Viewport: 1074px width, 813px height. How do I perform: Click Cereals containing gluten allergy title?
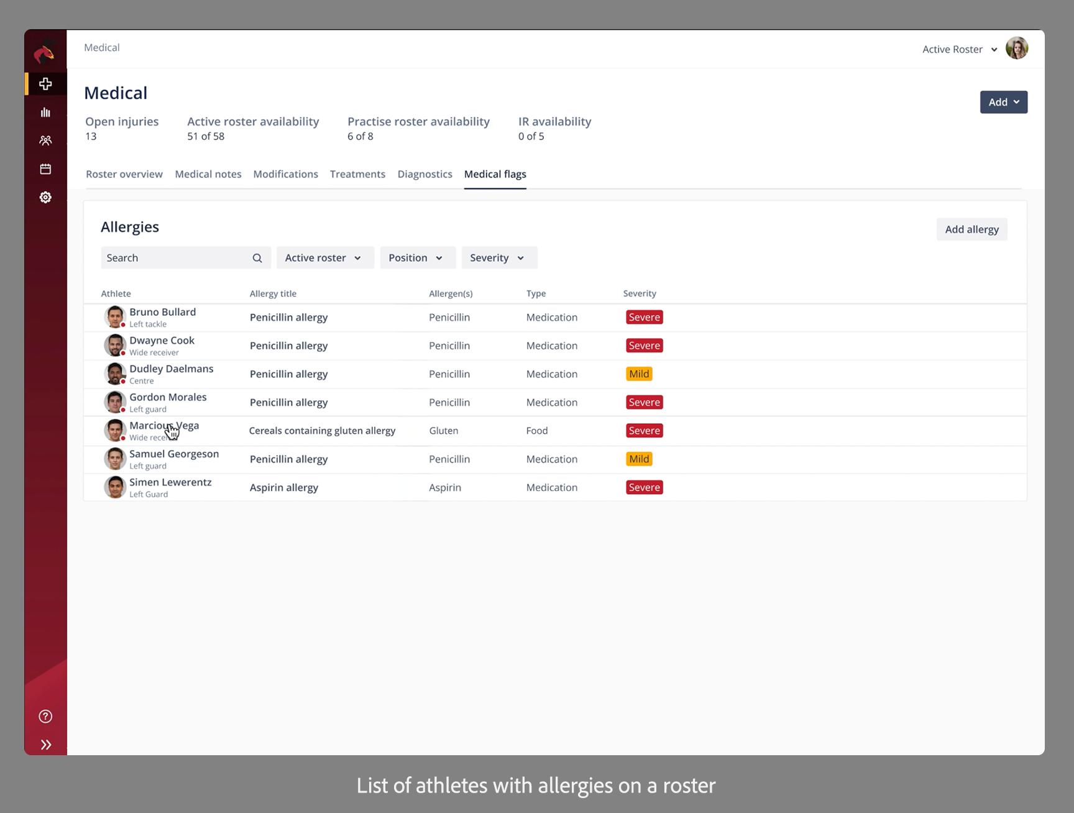tap(322, 431)
